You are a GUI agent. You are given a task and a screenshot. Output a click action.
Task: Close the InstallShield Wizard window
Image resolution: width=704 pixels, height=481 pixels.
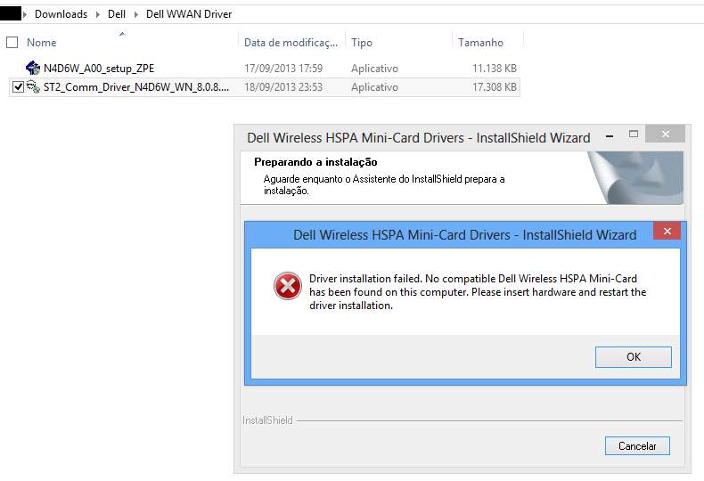pyautogui.click(x=665, y=134)
